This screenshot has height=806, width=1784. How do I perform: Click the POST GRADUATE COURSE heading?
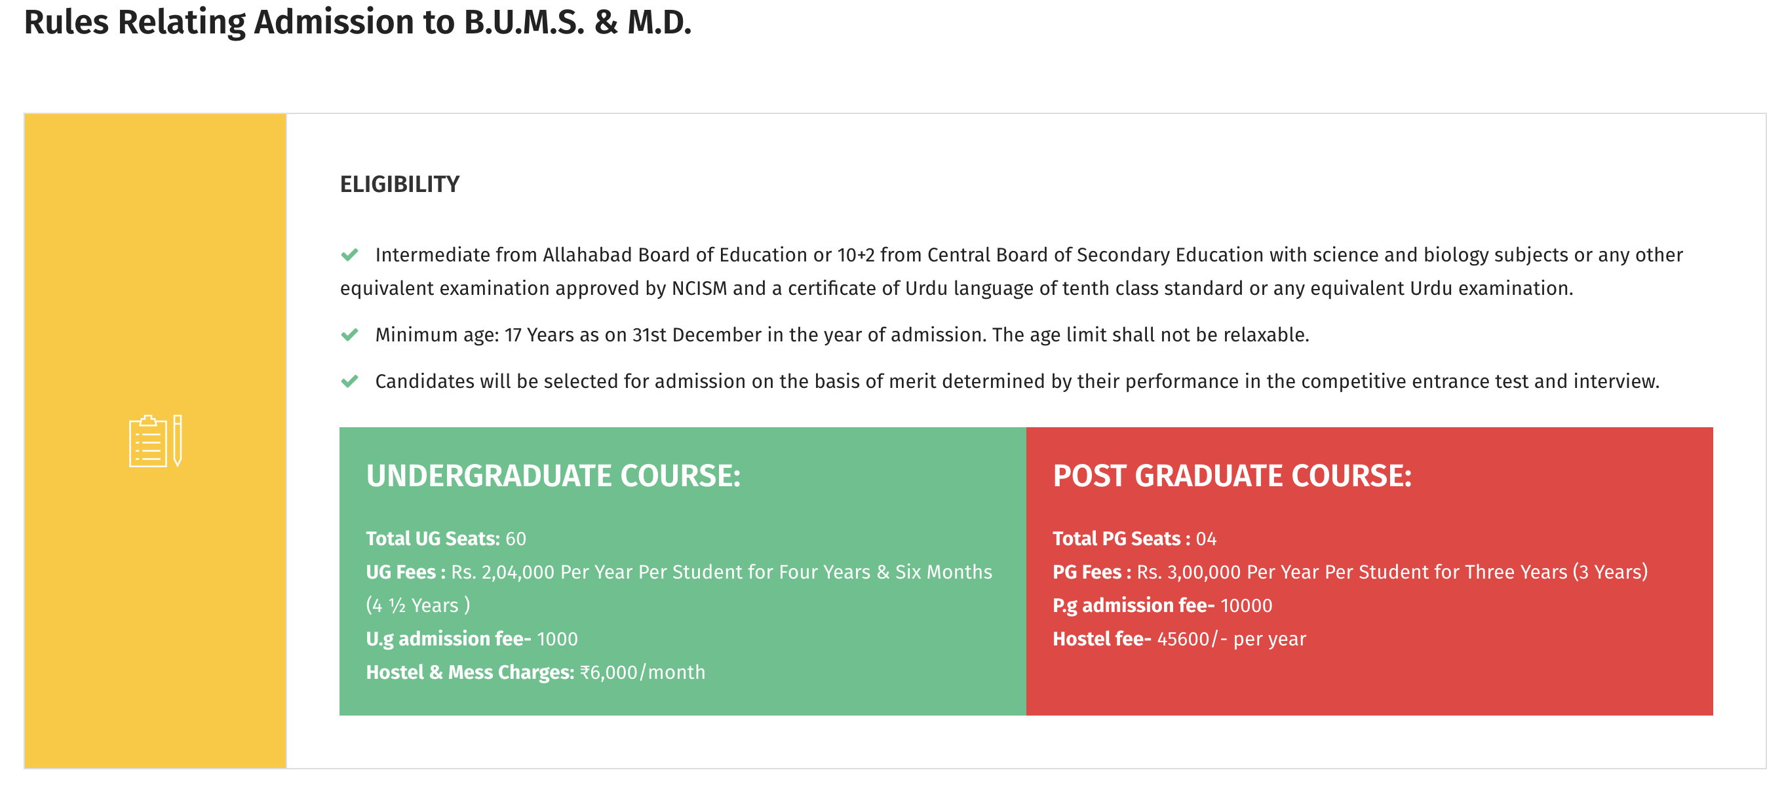(x=1231, y=476)
